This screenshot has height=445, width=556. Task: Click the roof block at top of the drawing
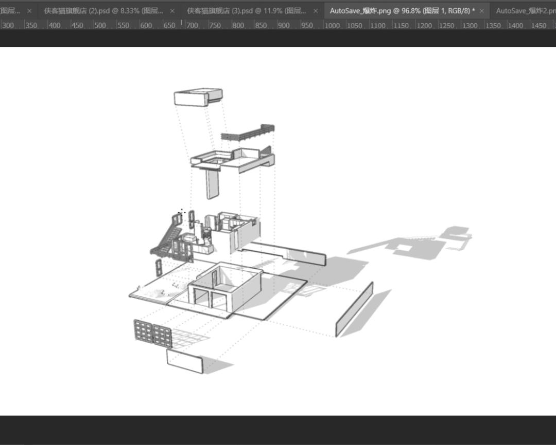pos(198,97)
